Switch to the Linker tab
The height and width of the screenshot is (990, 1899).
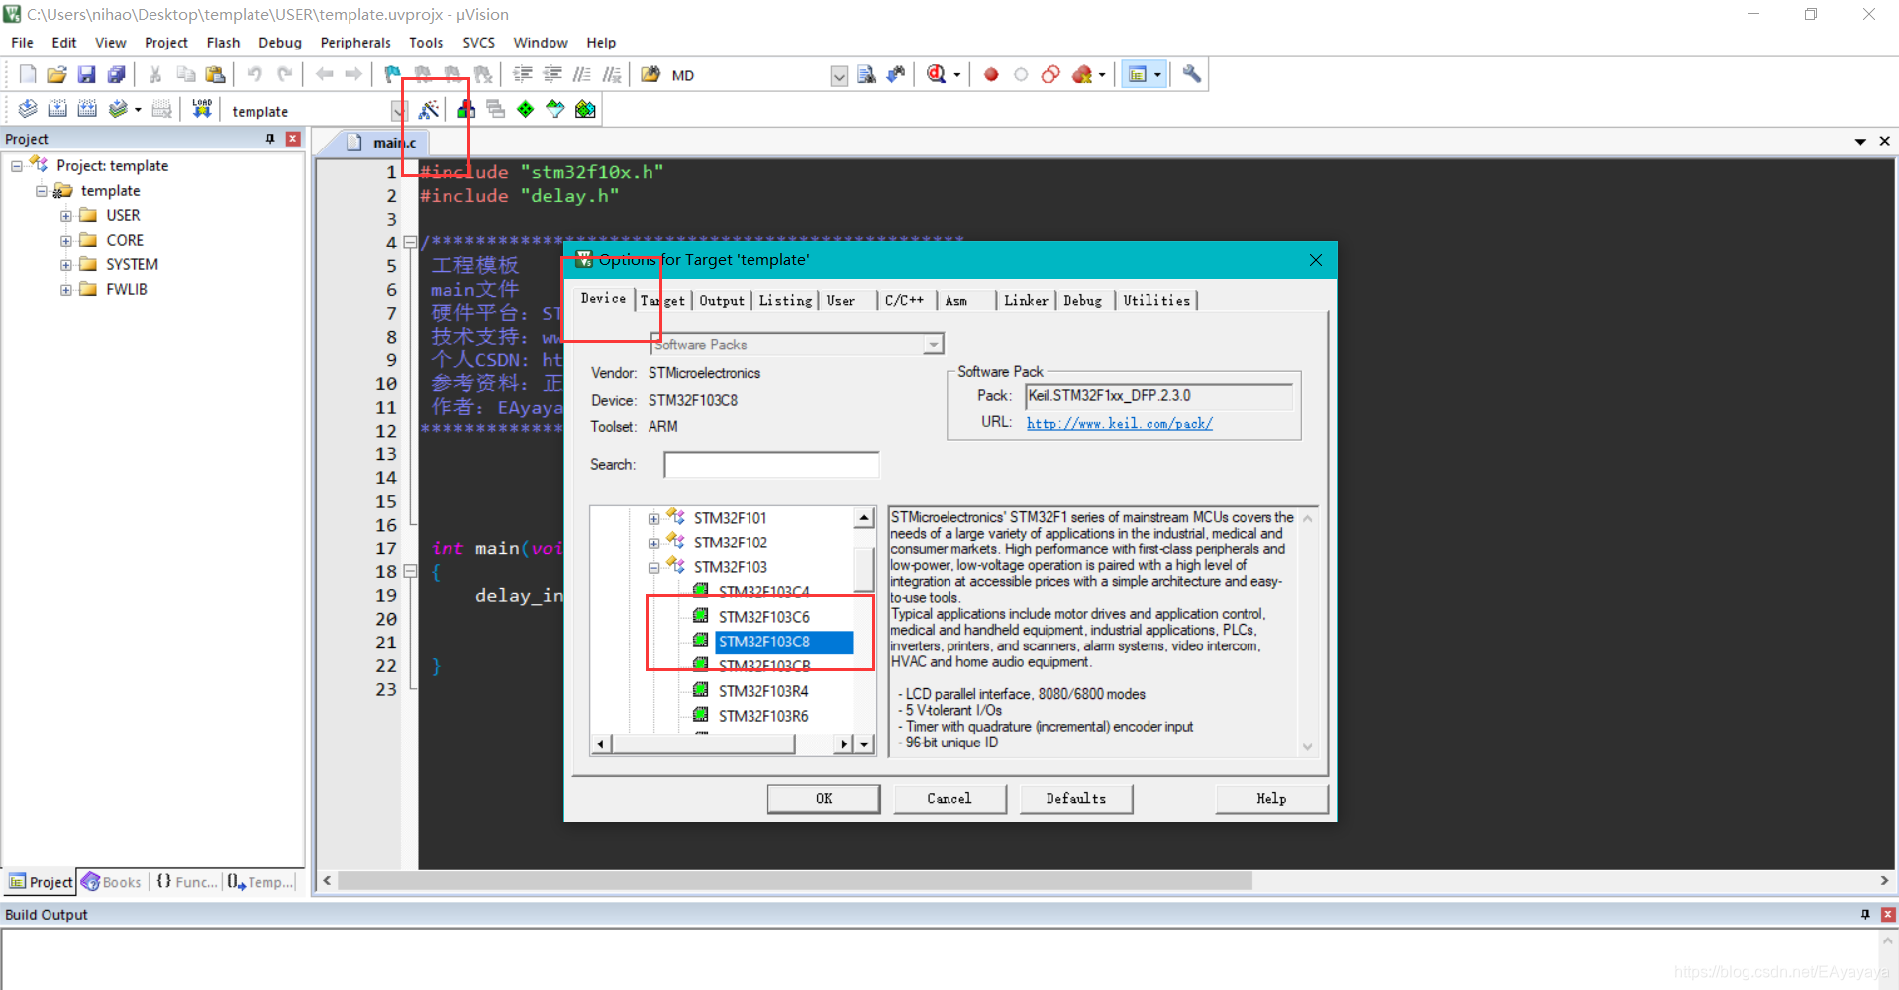(1026, 301)
